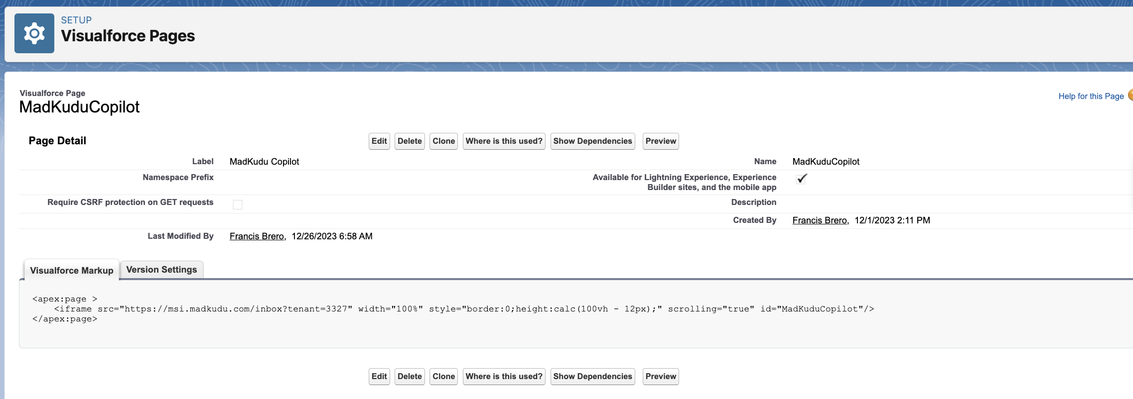This screenshot has width=1133, height=399.
Task: Switch to the Version Settings tab
Action: (161, 270)
